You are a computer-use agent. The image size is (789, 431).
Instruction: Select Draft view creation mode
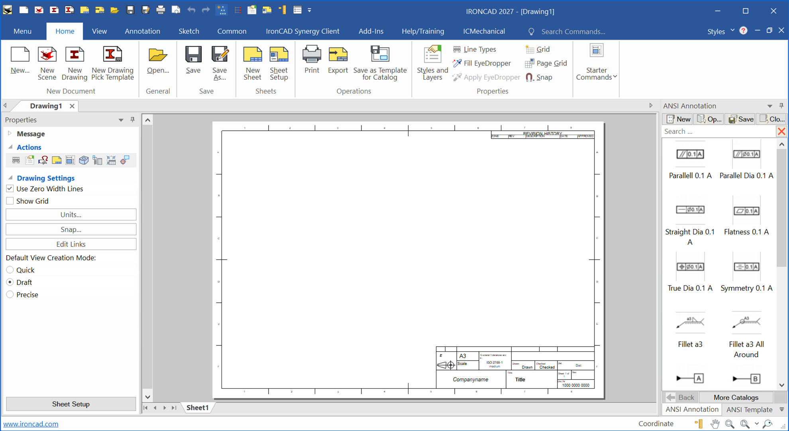[x=10, y=282]
